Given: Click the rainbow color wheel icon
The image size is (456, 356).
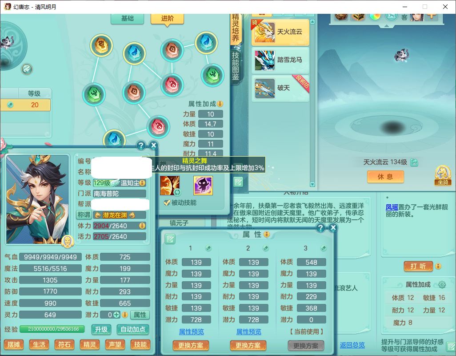Looking at the screenshot, I should click(x=375, y=16).
